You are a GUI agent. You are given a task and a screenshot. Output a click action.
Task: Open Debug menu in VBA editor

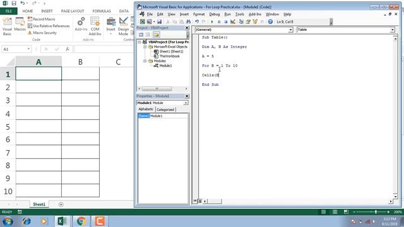click(215, 15)
